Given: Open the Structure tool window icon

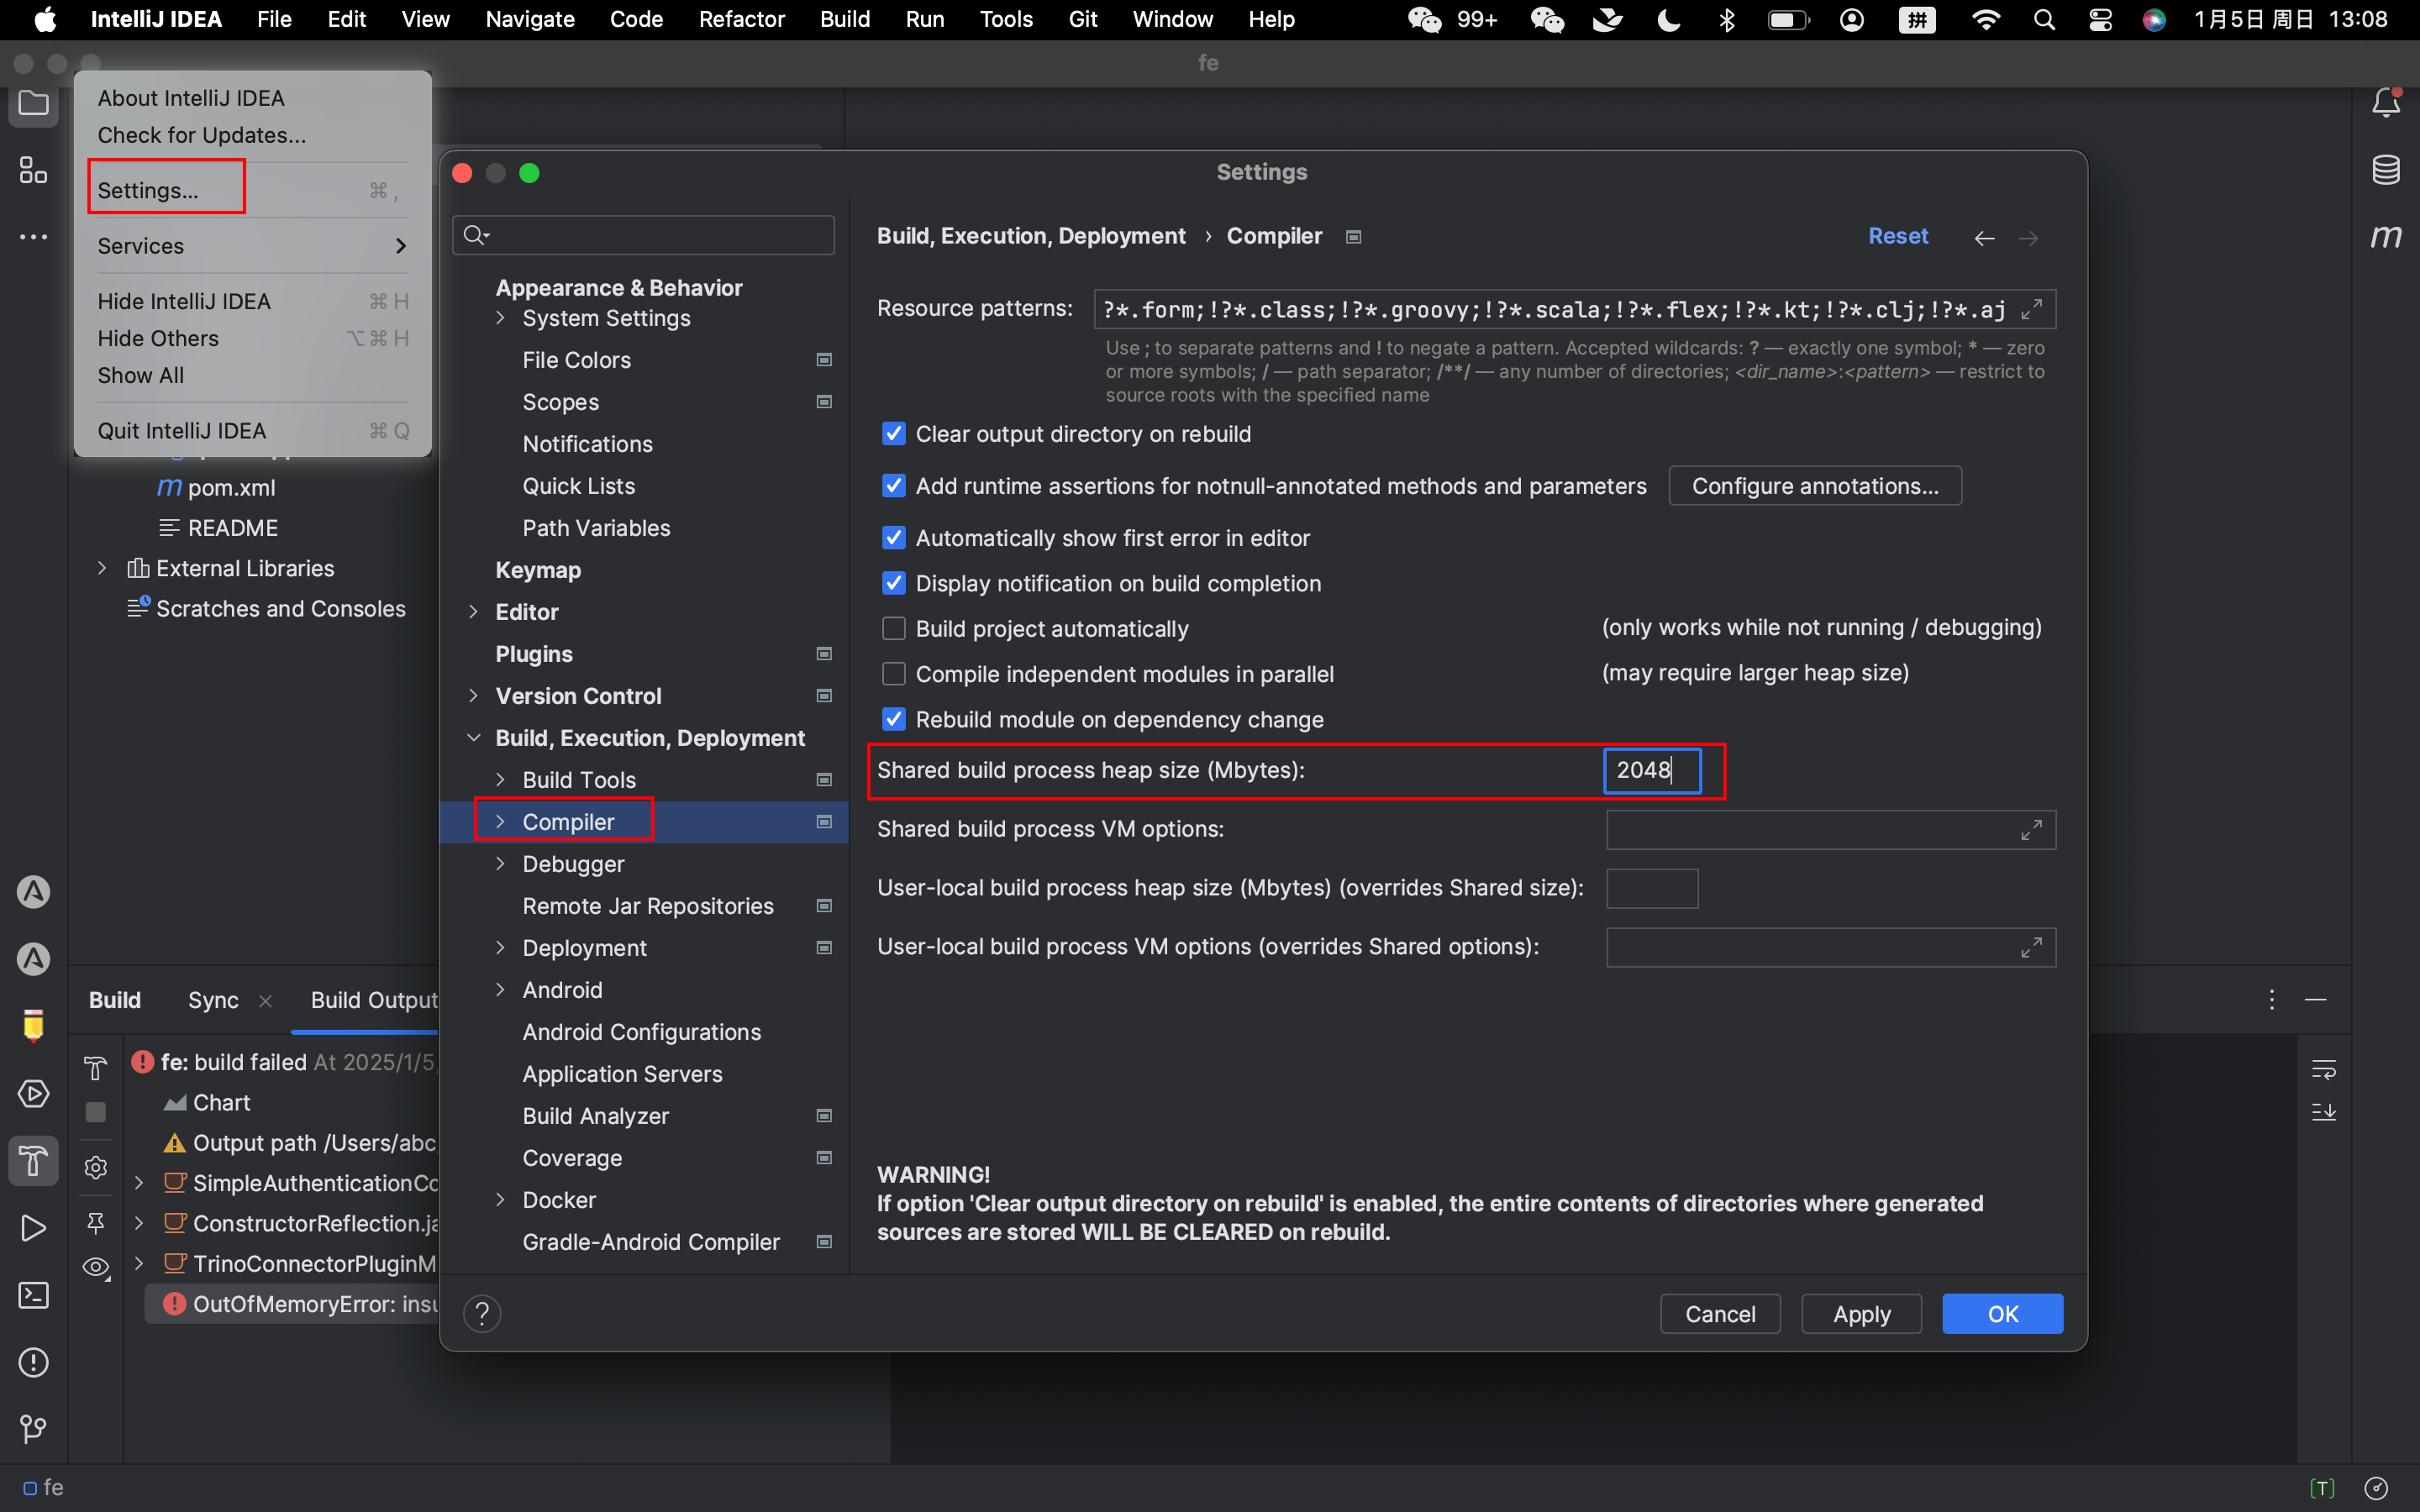Looking at the screenshot, I should (x=34, y=170).
